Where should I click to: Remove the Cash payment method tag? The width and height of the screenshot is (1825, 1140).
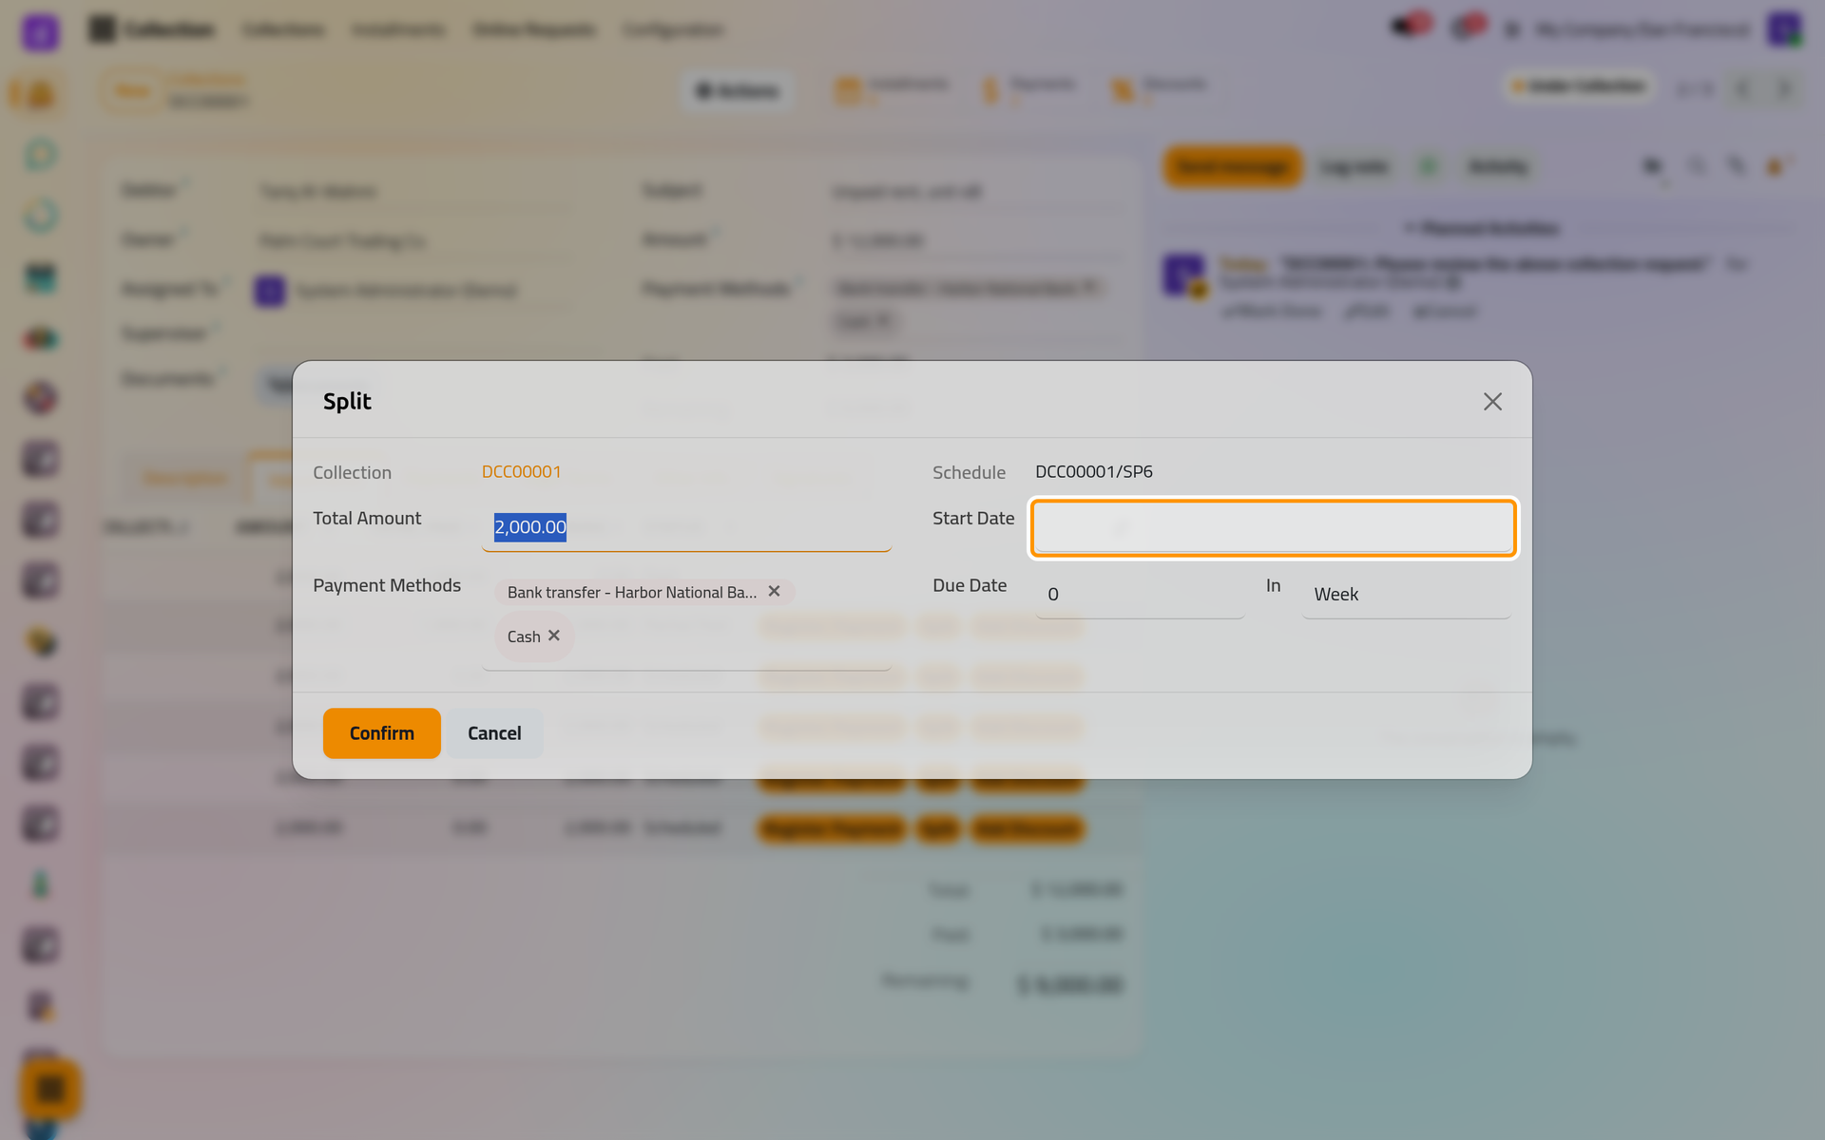pyautogui.click(x=554, y=636)
